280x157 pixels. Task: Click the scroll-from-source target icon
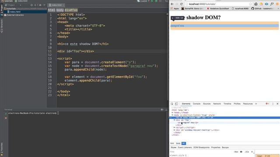31,5
